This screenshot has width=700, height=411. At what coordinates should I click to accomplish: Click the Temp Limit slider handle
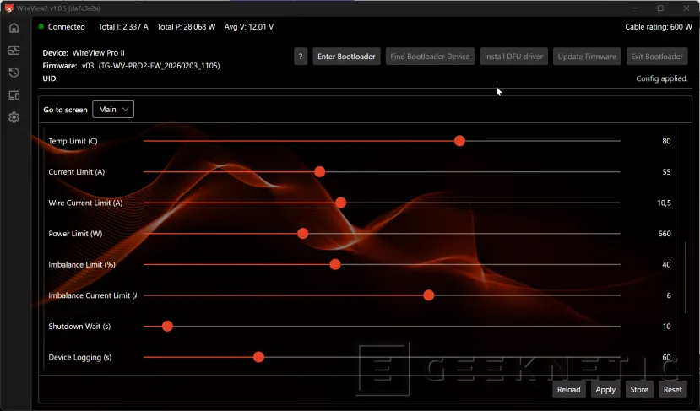click(x=459, y=141)
